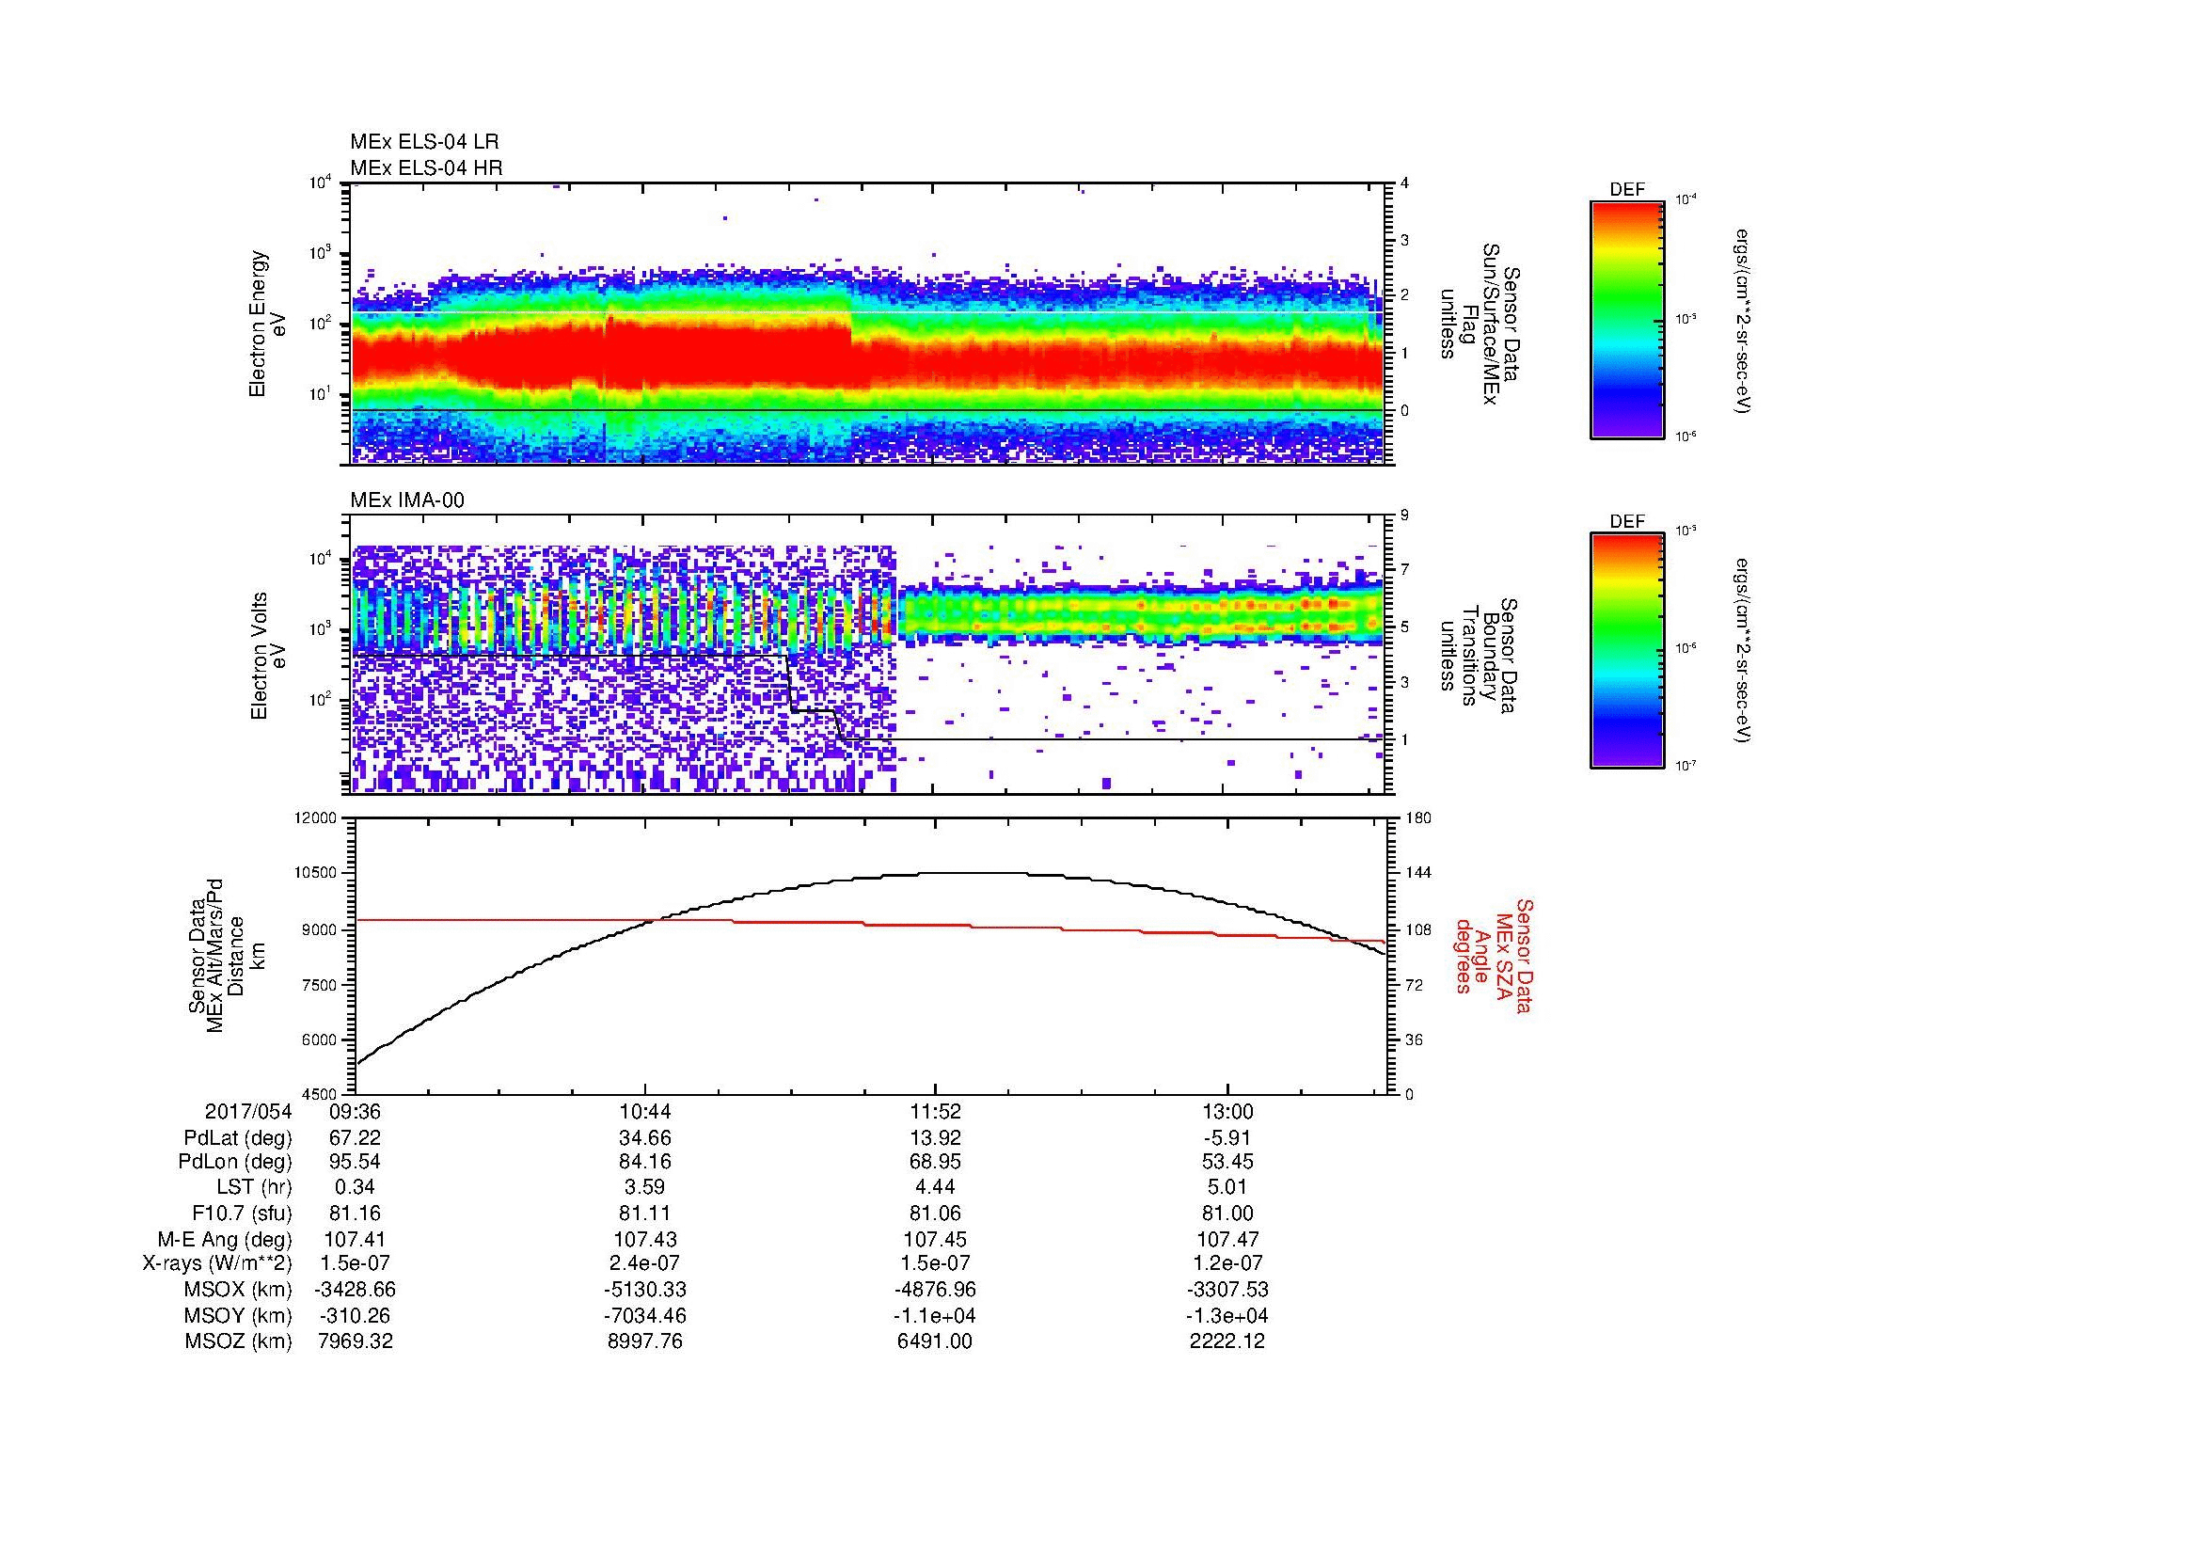The height and width of the screenshot is (1555, 2200).
Task: Click the MSOX value -4876.96
Action: click(x=936, y=1291)
